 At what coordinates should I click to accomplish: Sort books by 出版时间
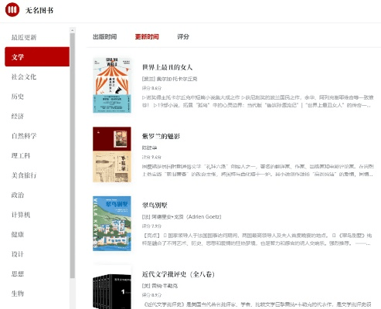104,36
